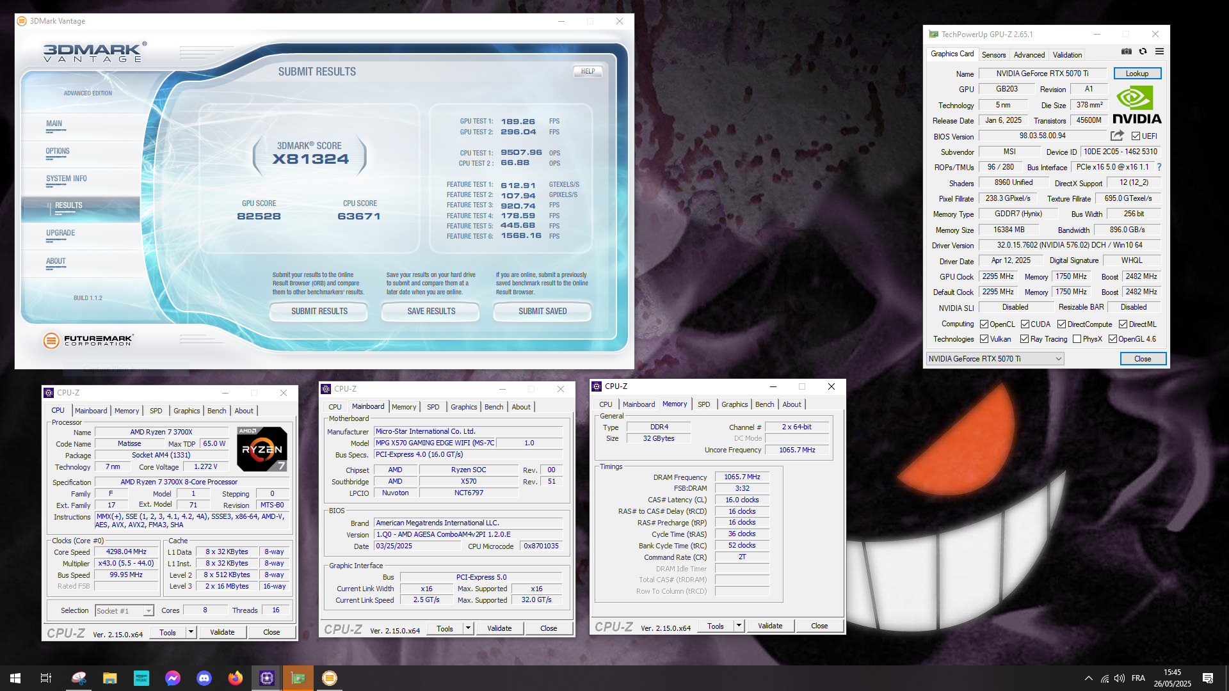Open Tools dropdown arrow in Mainboard window

point(468,628)
